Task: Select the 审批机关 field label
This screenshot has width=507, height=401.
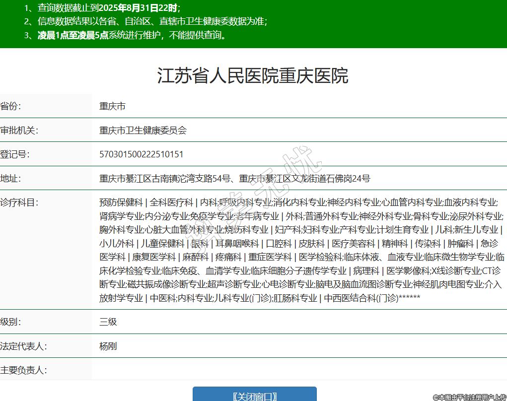Action: click(x=19, y=131)
